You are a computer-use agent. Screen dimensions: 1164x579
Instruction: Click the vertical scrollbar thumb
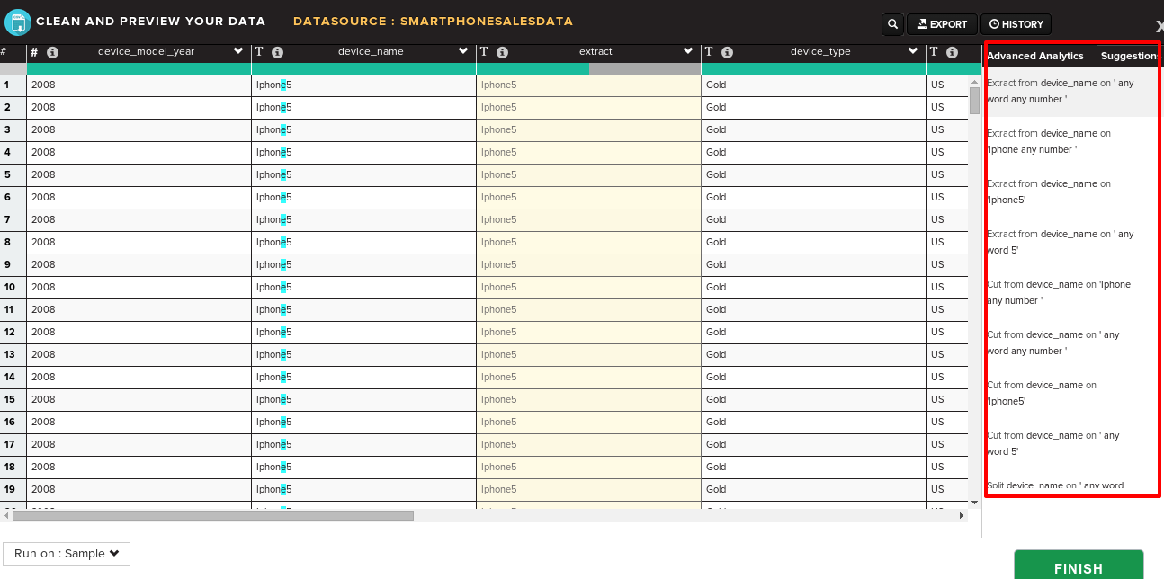(x=974, y=101)
